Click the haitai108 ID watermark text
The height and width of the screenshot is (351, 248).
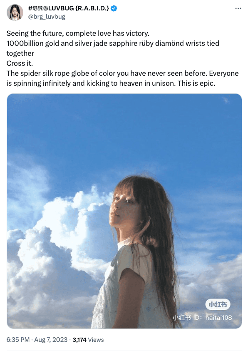click(218, 317)
